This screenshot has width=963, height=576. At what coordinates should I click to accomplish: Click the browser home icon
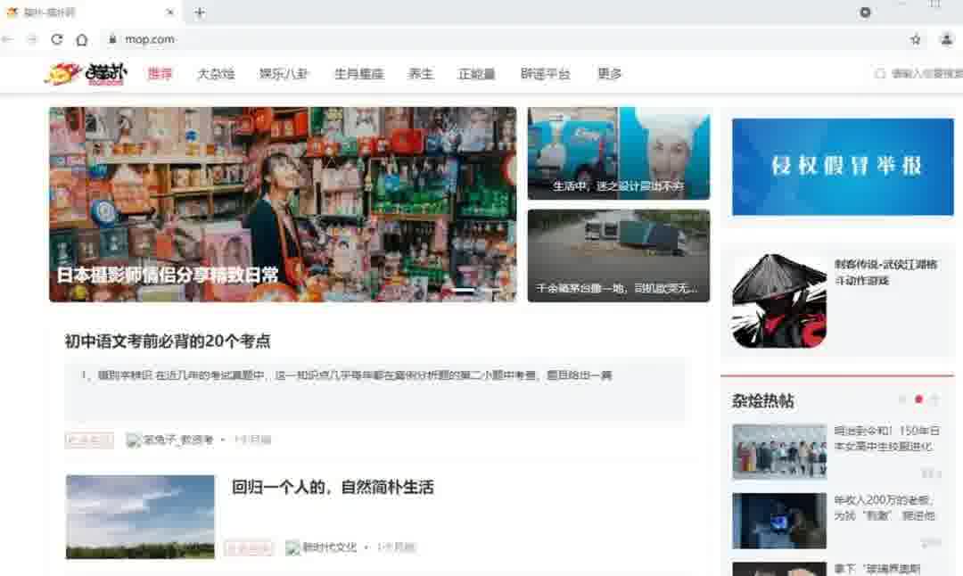82,39
